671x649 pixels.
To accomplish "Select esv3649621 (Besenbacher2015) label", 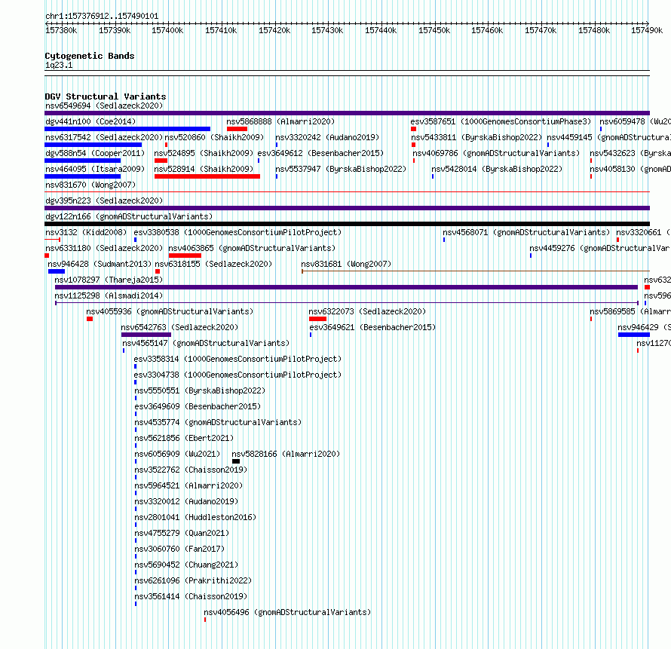I will pyautogui.click(x=372, y=327).
